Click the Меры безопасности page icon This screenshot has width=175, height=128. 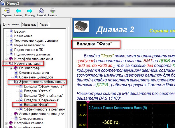(11, 45)
